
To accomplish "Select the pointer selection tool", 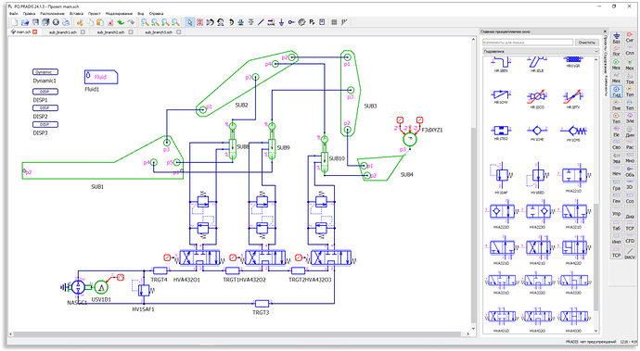I will (190, 22).
